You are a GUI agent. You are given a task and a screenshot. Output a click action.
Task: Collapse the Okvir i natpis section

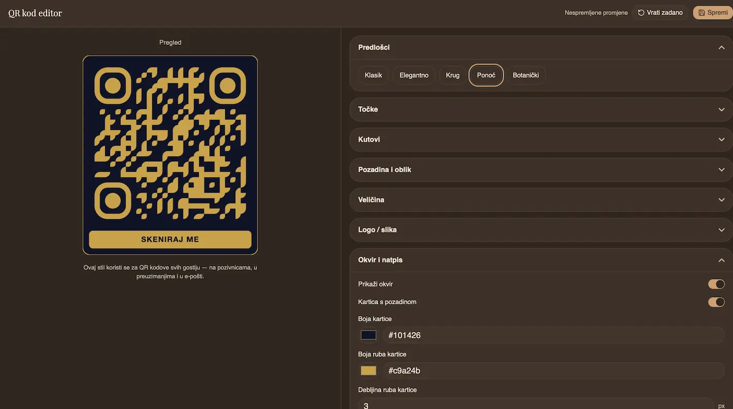click(541, 260)
